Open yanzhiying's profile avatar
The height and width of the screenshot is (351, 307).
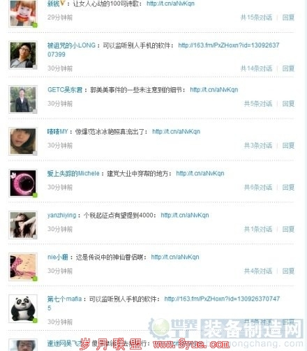(23, 225)
